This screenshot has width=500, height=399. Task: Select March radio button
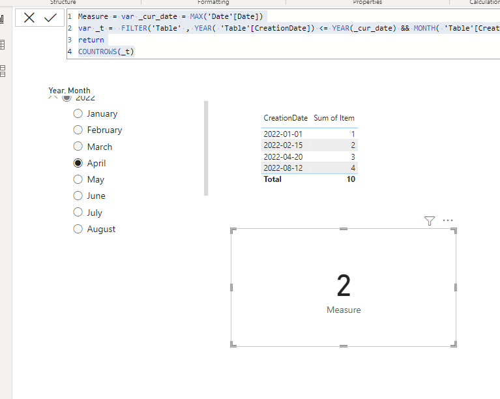78,147
